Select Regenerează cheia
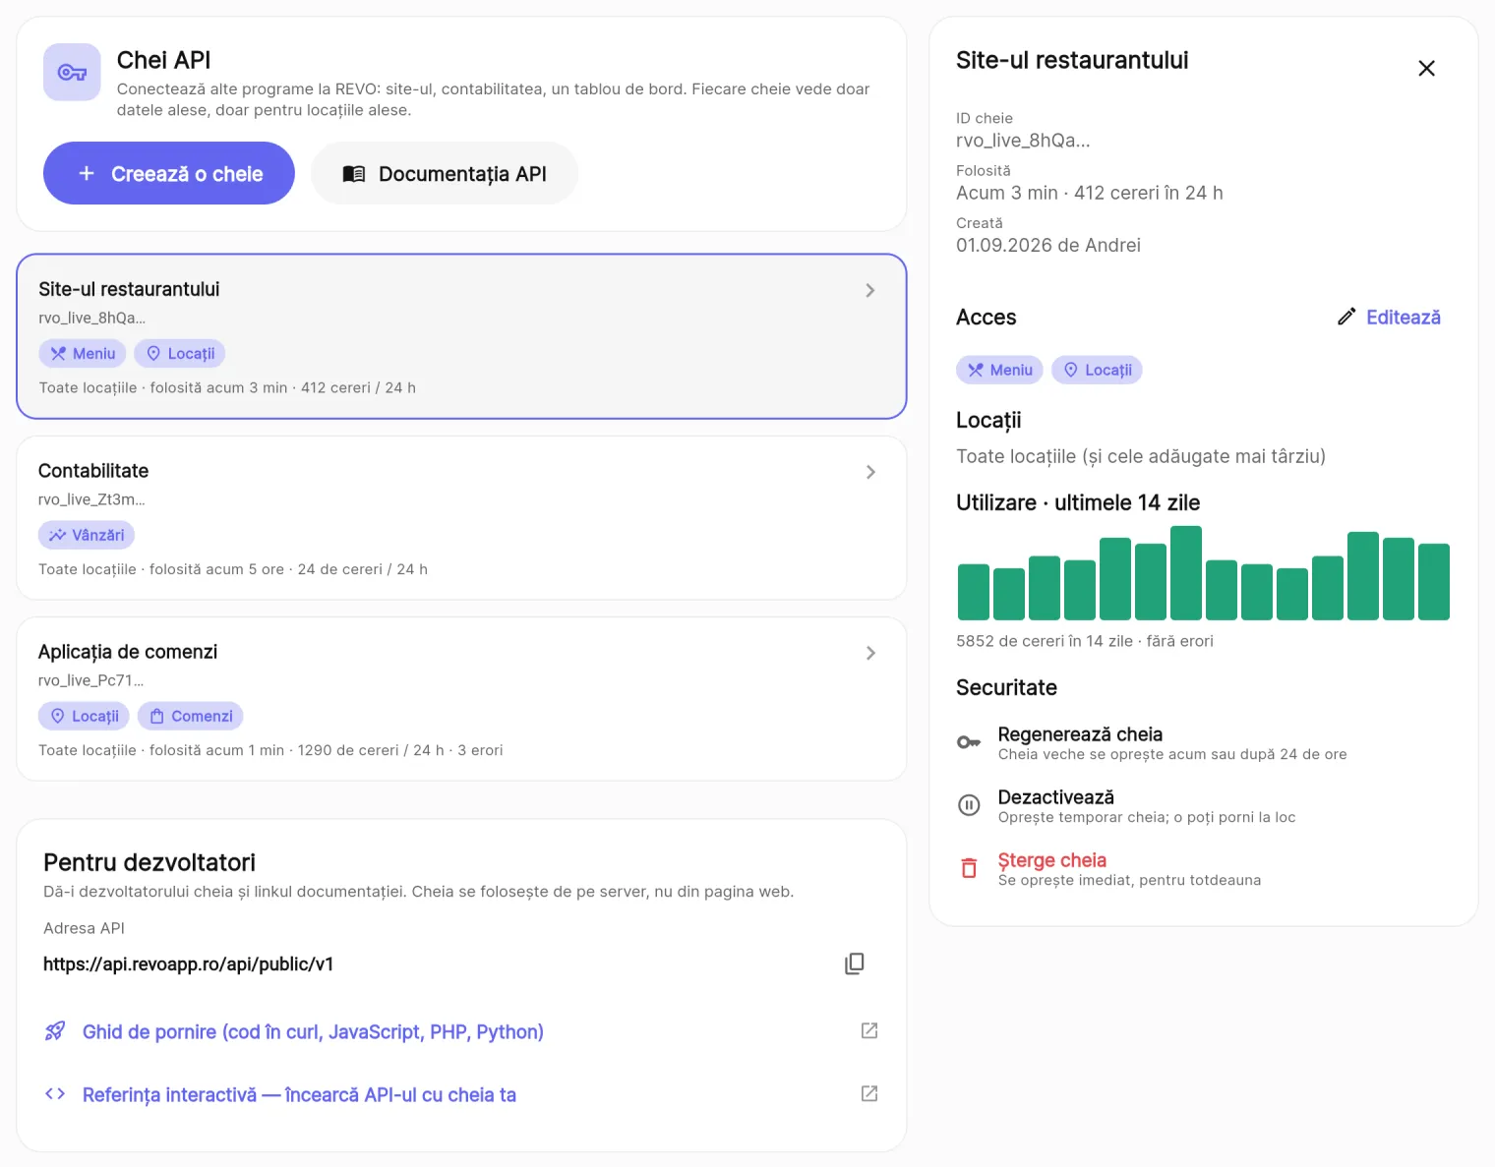The height and width of the screenshot is (1167, 1495). click(1080, 734)
